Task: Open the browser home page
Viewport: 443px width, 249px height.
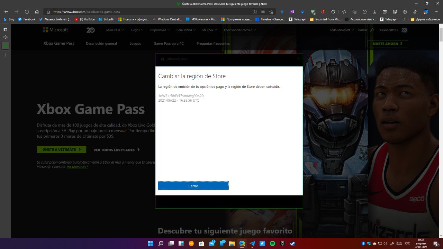Action: pyautogui.click(x=37, y=12)
